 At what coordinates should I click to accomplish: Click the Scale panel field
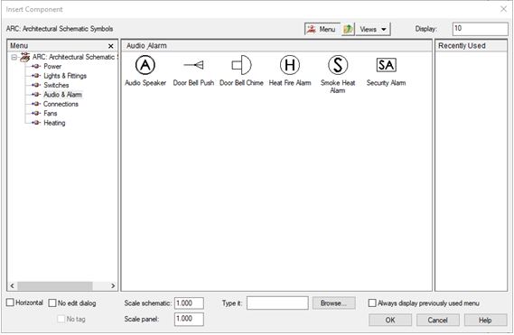[x=189, y=319]
